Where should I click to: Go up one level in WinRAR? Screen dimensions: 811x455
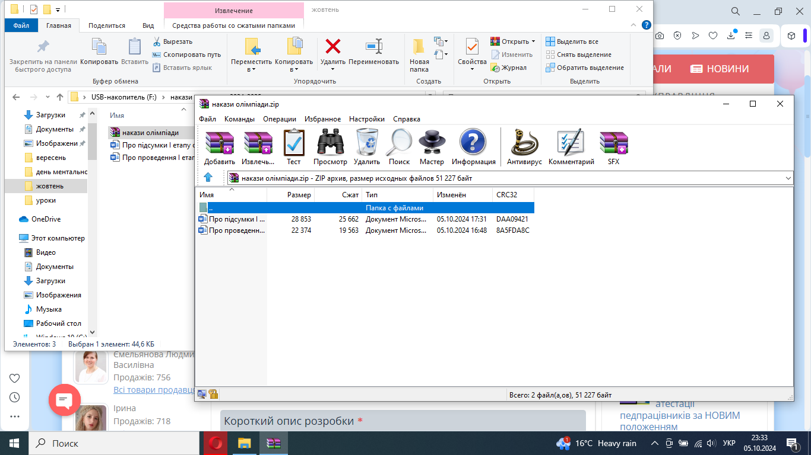click(x=208, y=177)
